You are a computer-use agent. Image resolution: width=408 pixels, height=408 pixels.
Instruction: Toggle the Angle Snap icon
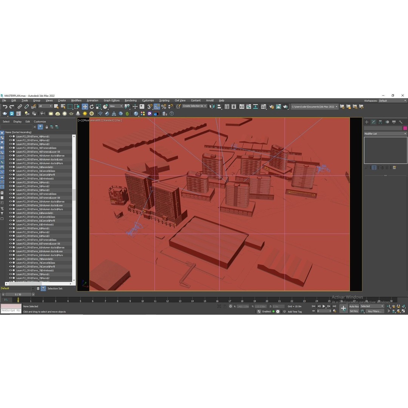(157, 107)
